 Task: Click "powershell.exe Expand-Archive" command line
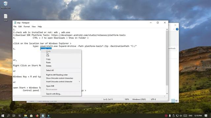click(x=88, y=46)
